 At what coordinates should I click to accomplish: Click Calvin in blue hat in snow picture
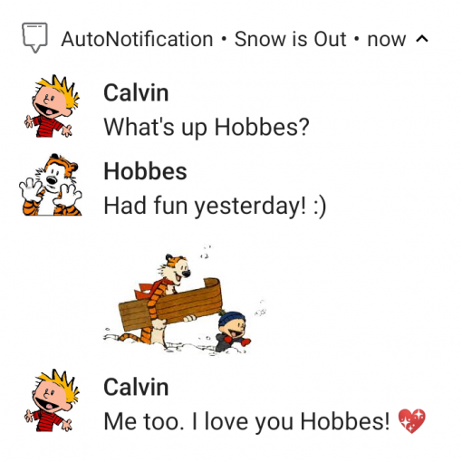click(x=233, y=332)
